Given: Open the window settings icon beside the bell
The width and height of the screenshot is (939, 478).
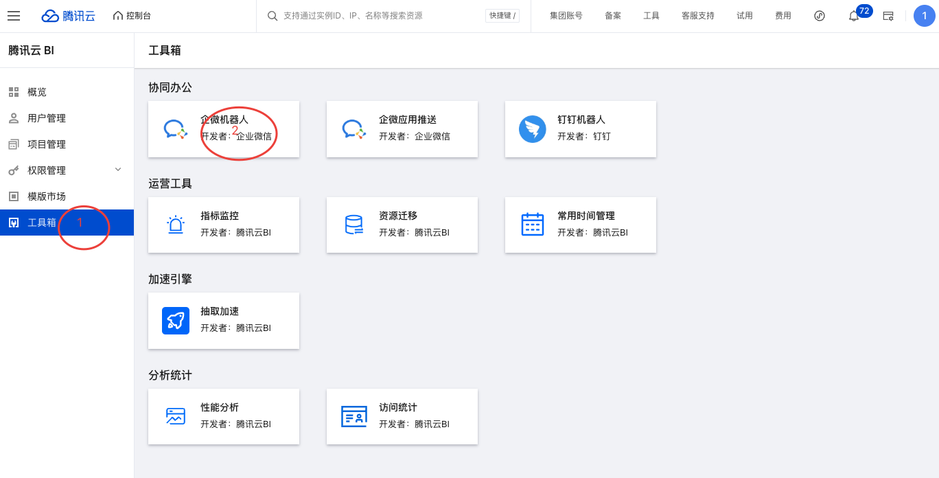Looking at the screenshot, I should [888, 16].
